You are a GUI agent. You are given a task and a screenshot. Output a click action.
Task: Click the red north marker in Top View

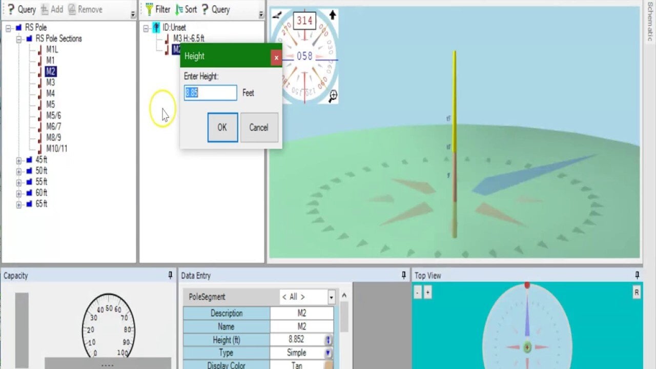[x=527, y=285]
